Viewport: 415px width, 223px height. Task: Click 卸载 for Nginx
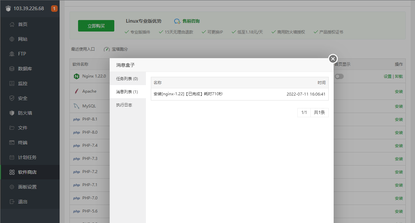coord(399,76)
